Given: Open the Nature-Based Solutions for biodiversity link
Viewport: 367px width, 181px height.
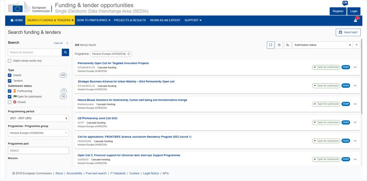Looking at the screenshot, I should coord(132,100).
